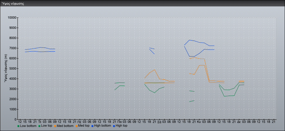Click the 4000 value on the vertical axis

[x=13, y=79]
